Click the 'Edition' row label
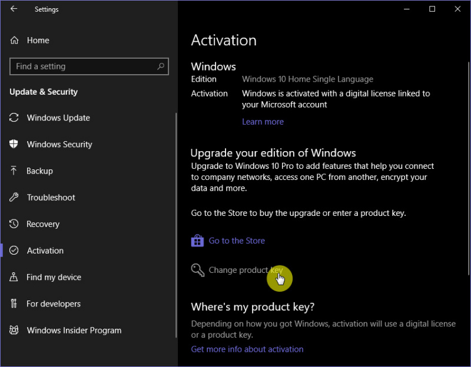 tap(204, 79)
